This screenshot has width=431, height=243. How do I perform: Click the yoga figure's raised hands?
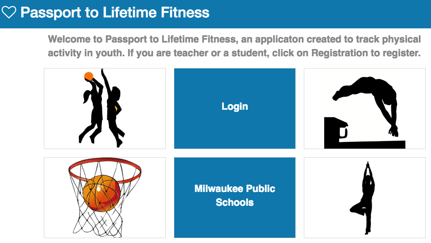(x=368, y=167)
